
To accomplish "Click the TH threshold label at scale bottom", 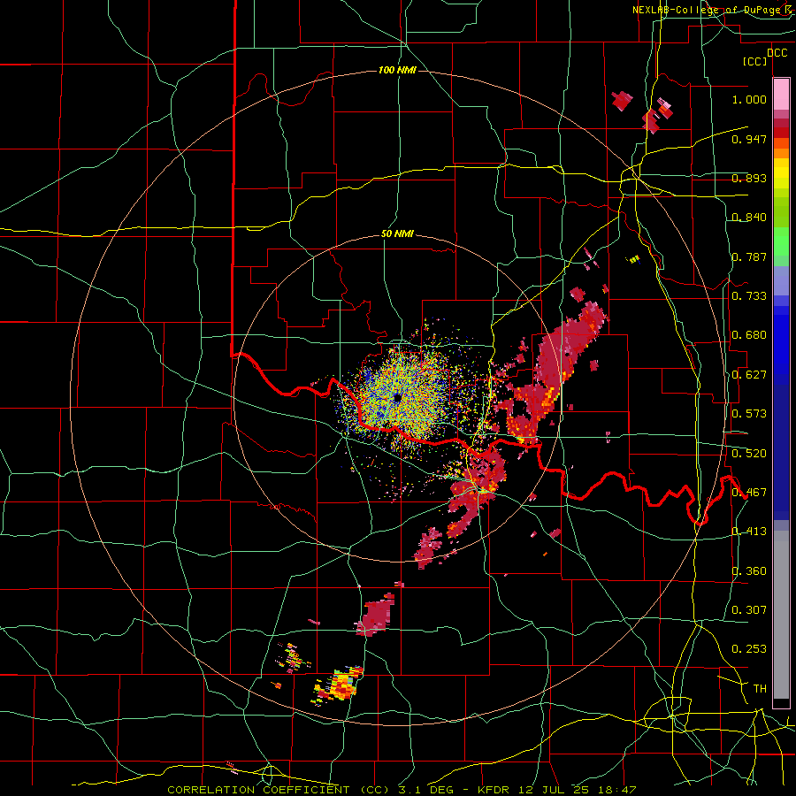I will click(x=760, y=689).
